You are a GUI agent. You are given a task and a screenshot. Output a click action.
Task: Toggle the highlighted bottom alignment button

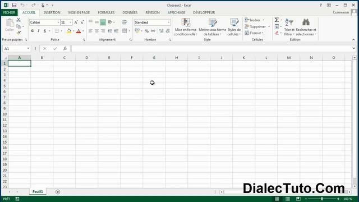pyautogui.click(x=103, y=22)
